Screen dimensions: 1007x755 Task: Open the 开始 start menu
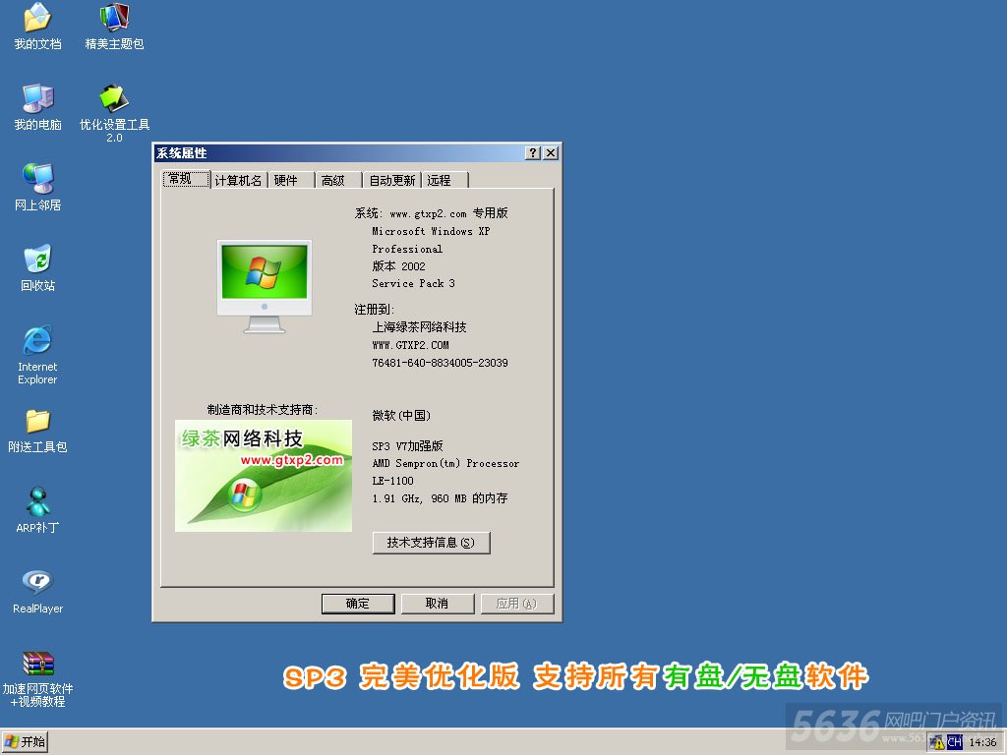25,742
